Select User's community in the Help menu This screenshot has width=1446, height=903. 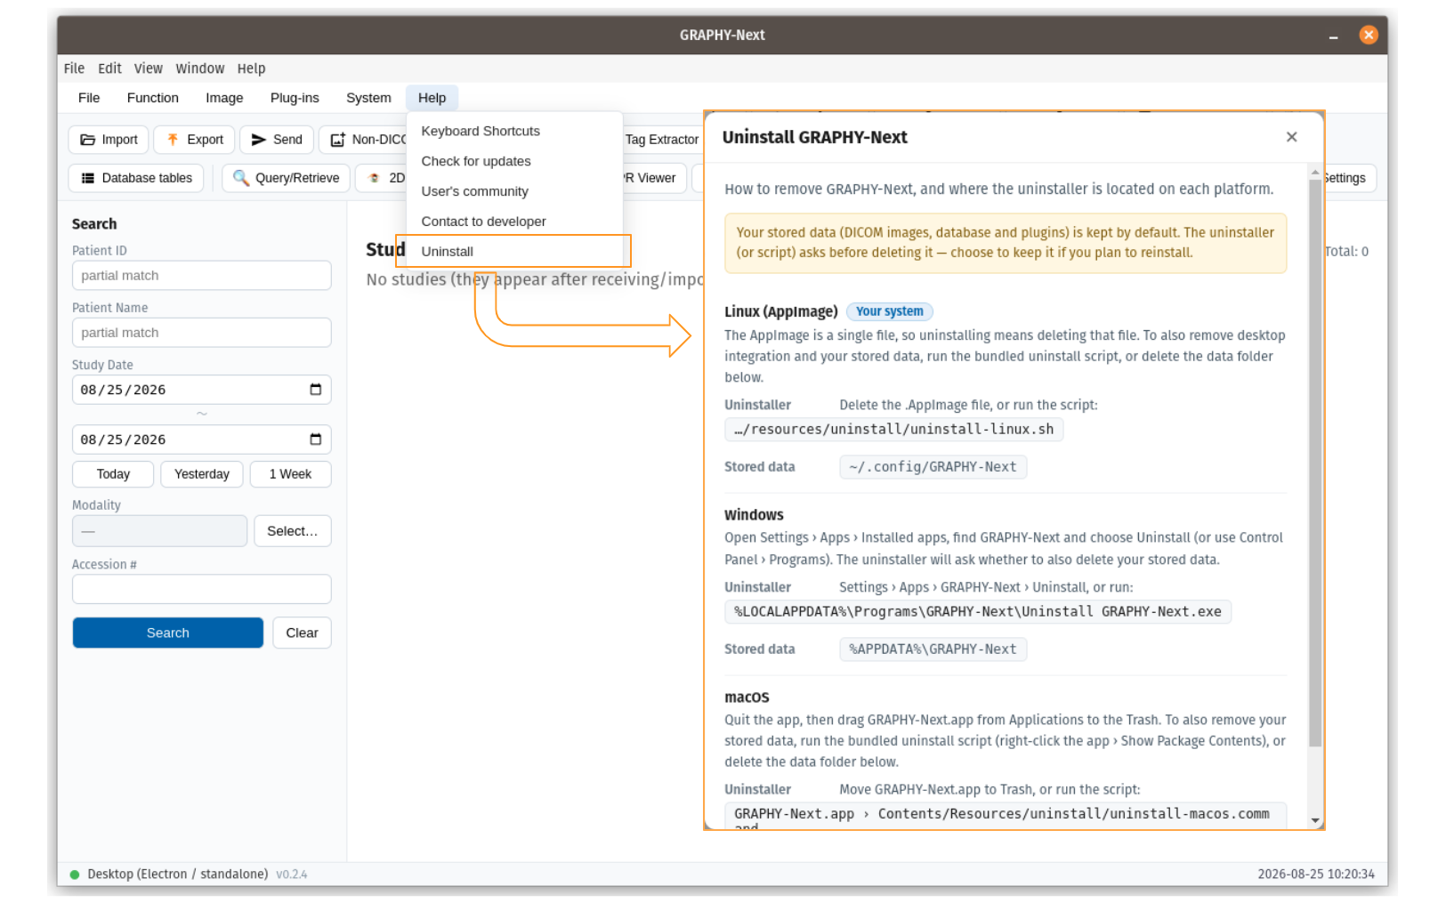click(514, 191)
